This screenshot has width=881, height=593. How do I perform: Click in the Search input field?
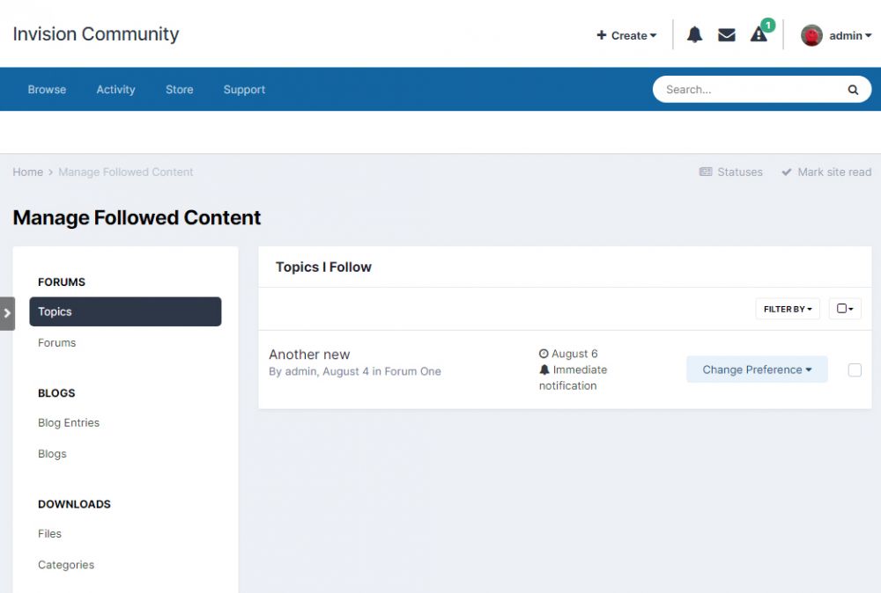pos(751,90)
